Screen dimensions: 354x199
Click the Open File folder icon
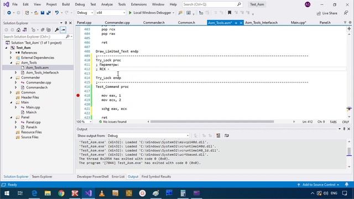tap(36, 13)
